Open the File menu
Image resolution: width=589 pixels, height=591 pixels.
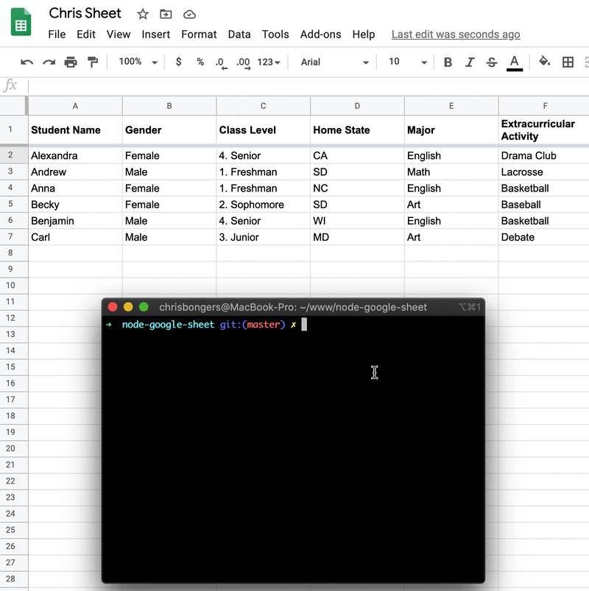pos(57,35)
